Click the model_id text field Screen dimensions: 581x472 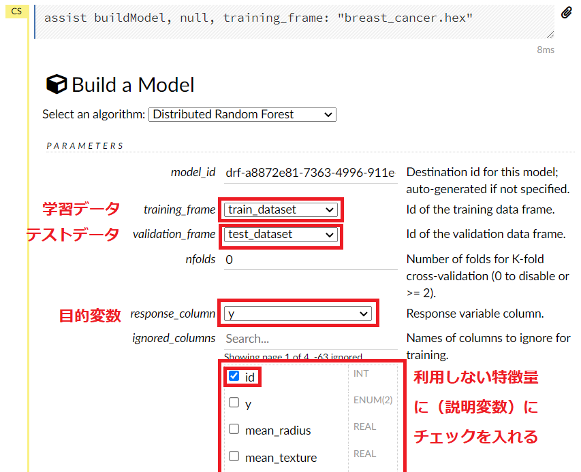click(310, 172)
